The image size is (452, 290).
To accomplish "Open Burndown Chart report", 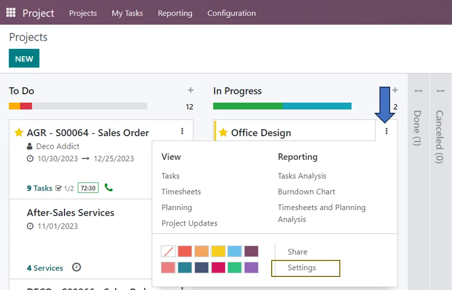I will click(306, 192).
